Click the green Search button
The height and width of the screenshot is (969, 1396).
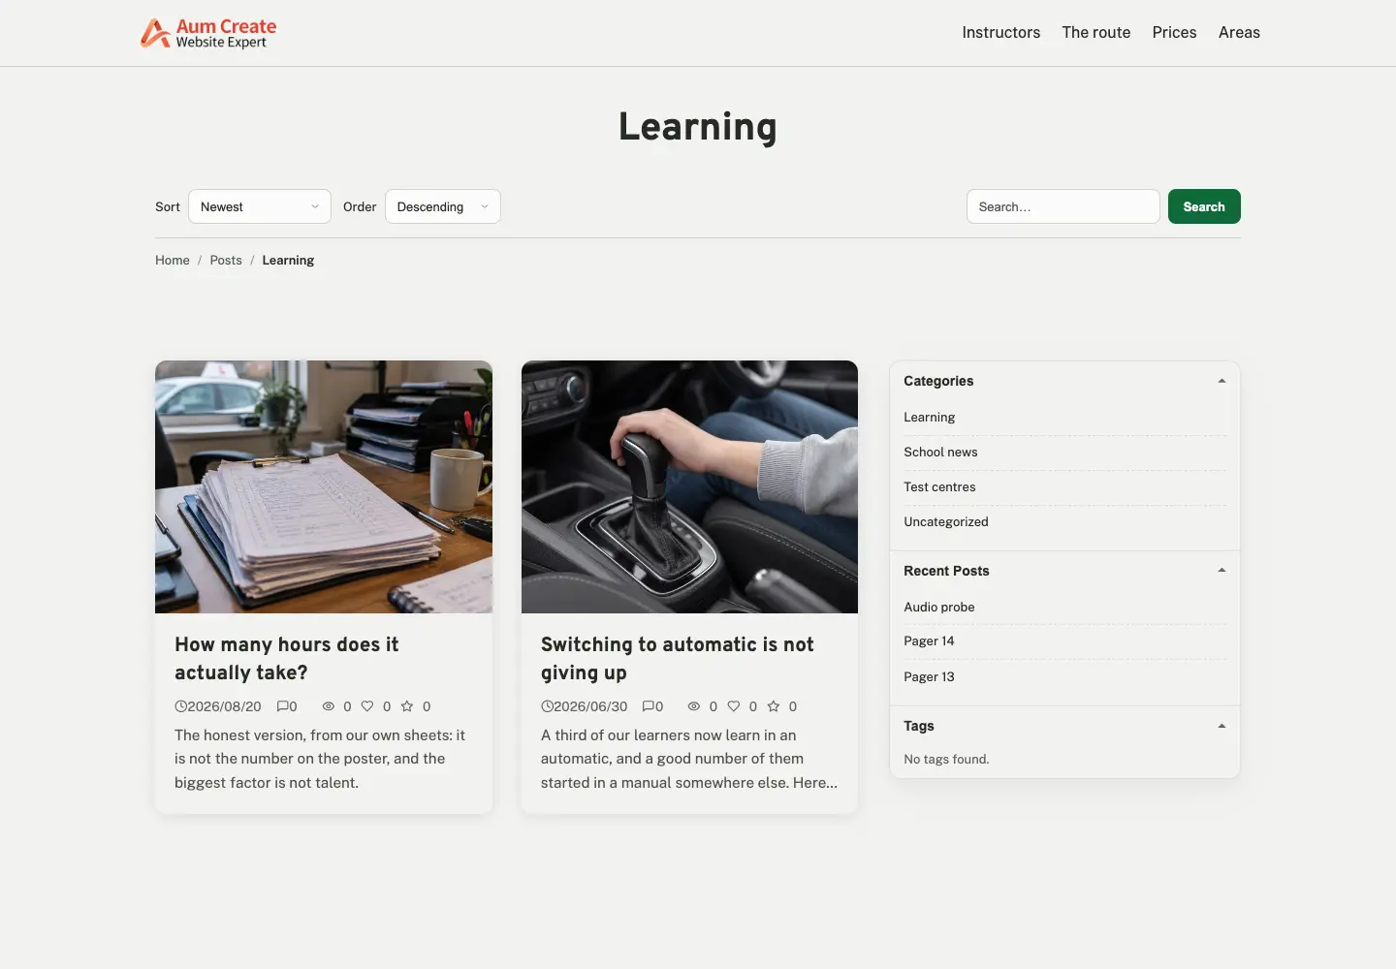1204,206
